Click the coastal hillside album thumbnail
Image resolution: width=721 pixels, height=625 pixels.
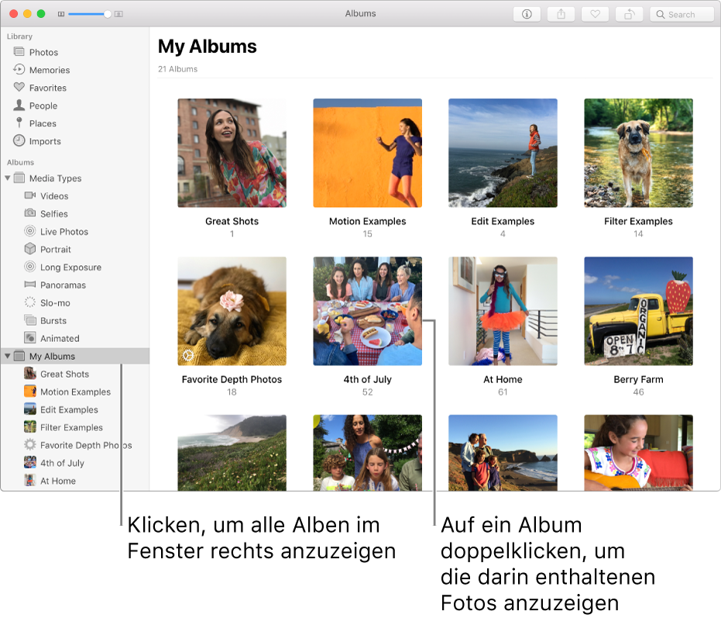pyautogui.click(x=232, y=453)
